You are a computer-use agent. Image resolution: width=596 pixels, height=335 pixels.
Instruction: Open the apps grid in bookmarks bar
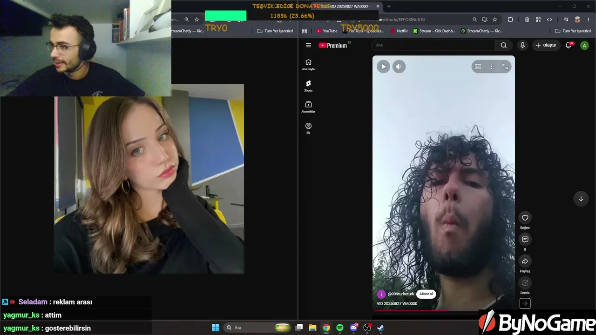coord(305,31)
